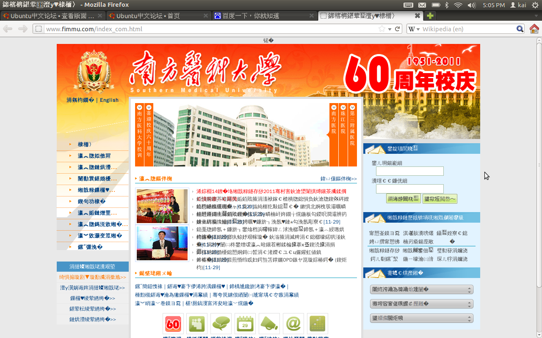Open the lower news thumbnail of man holding certificate
This screenshot has width=542, height=338.
coord(162,243)
